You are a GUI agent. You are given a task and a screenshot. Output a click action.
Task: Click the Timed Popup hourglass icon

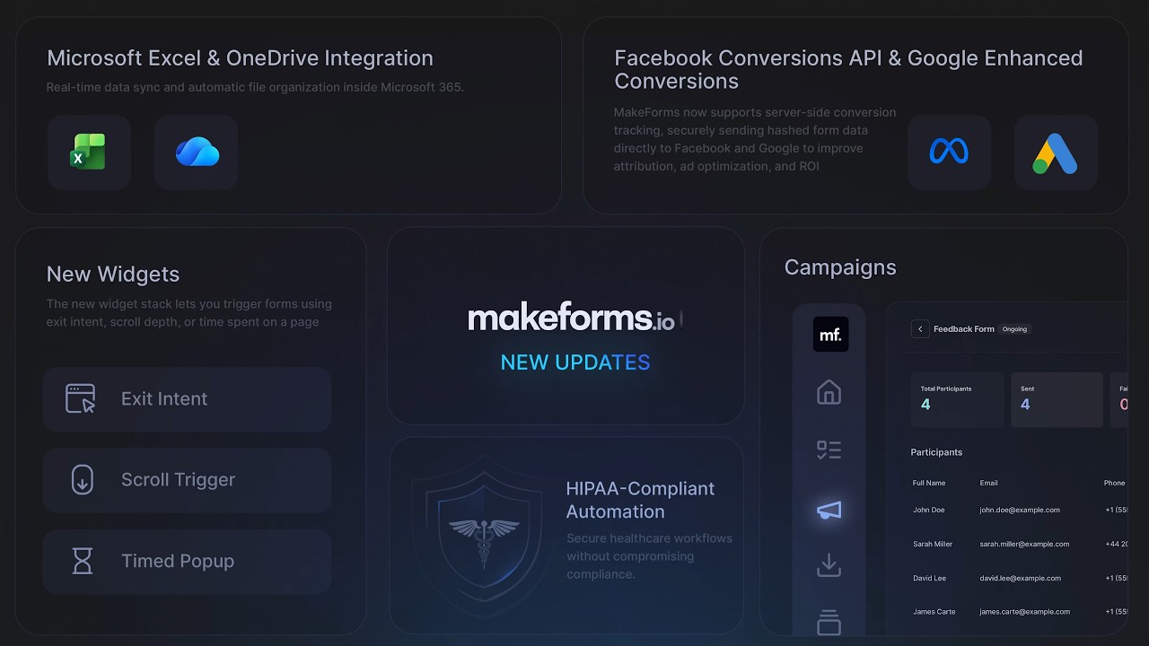click(82, 562)
